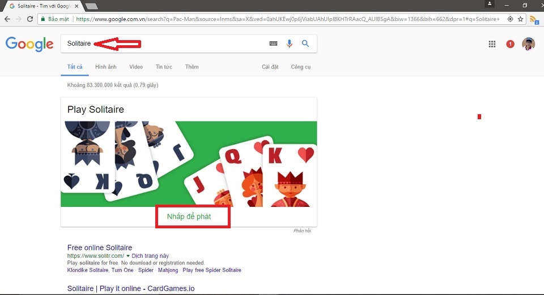The width and height of the screenshot is (544, 295).
Task: Open 'Solitaire | Play it online - CardGames.io'
Action: tap(131, 288)
